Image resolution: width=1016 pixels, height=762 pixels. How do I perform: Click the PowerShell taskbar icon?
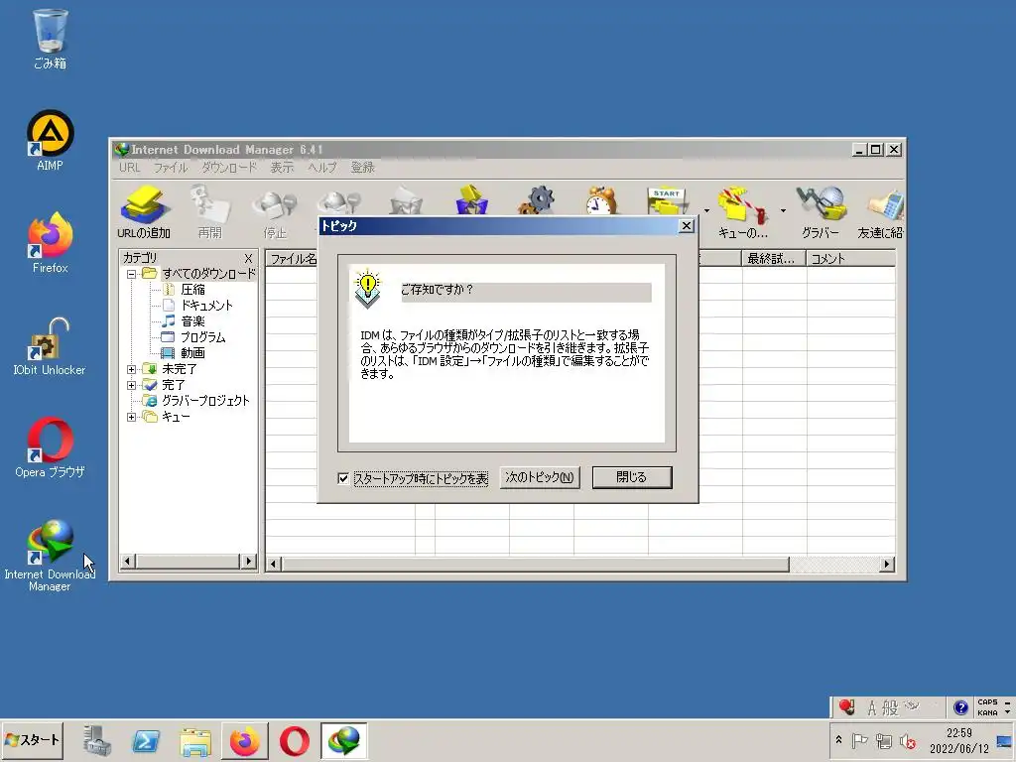pos(146,740)
